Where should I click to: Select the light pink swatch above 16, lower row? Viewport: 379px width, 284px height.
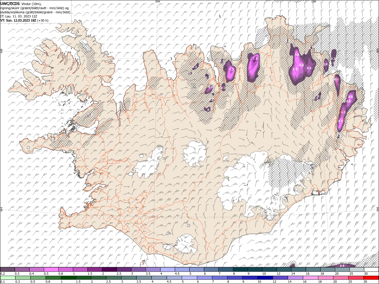tap(311, 278)
